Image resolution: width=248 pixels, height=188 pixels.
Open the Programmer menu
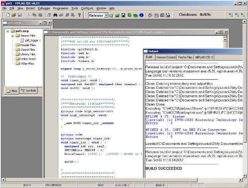coord(61,8)
